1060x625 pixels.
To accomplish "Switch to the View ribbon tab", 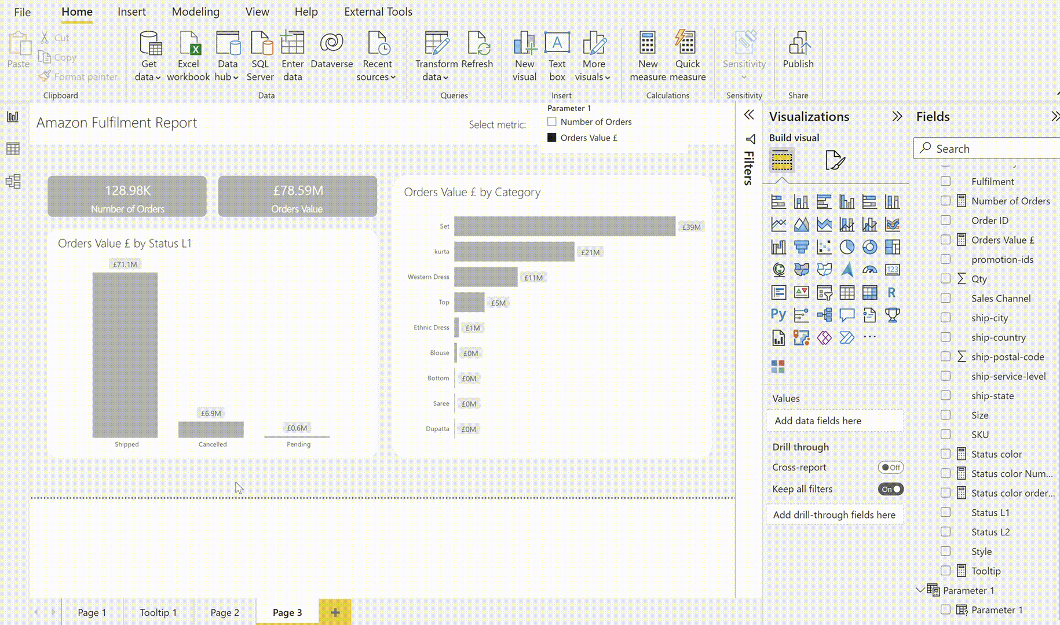I will pos(257,12).
